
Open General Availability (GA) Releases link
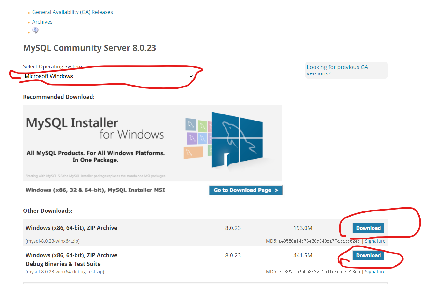(x=72, y=12)
